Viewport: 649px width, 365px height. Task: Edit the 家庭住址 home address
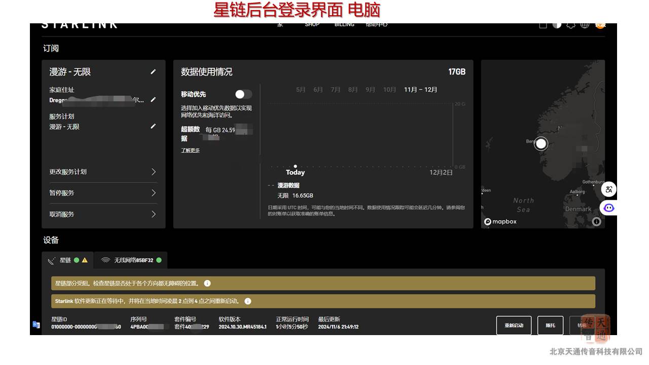tap(153, 99)
